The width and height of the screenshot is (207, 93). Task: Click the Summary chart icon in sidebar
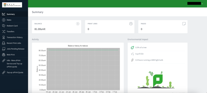pos(4,14)
